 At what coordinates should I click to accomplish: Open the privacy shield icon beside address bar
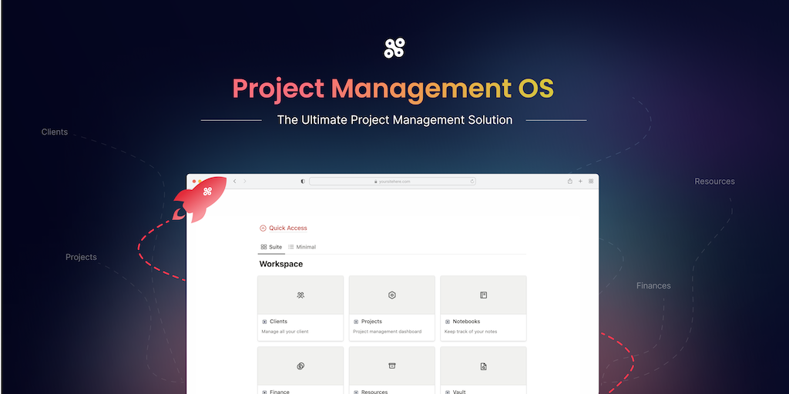tap(302, 182)
